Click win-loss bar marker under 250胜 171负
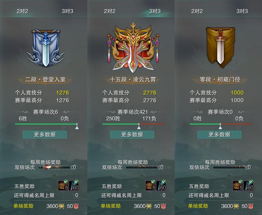This screenshot has width=262, height=215. pos(139,127)
